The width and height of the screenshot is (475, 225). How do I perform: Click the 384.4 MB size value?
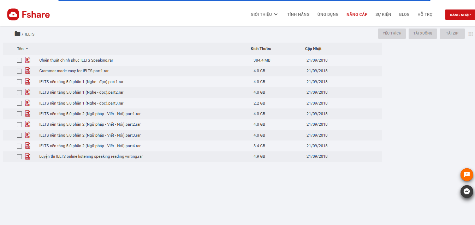tap(262, 60)
